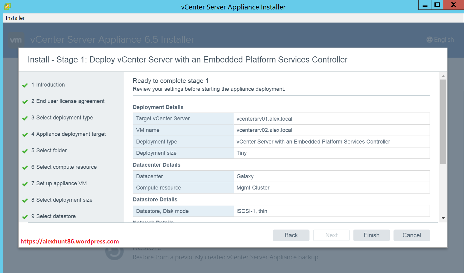Image resolution: width=464 pixels, height=273 pixels.
Task: Click the globe icon next to English
Action: point(429,40)
